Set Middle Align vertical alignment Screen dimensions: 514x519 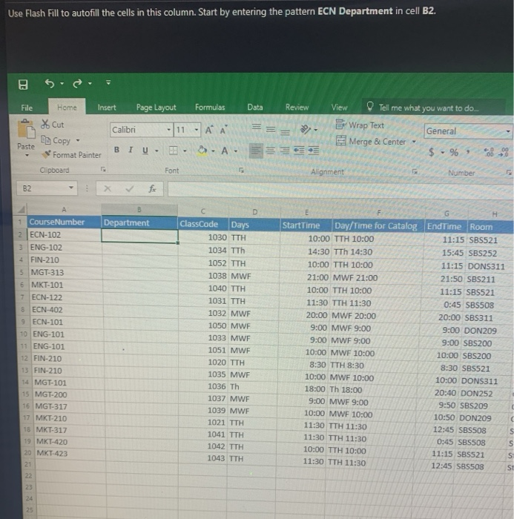271,129
